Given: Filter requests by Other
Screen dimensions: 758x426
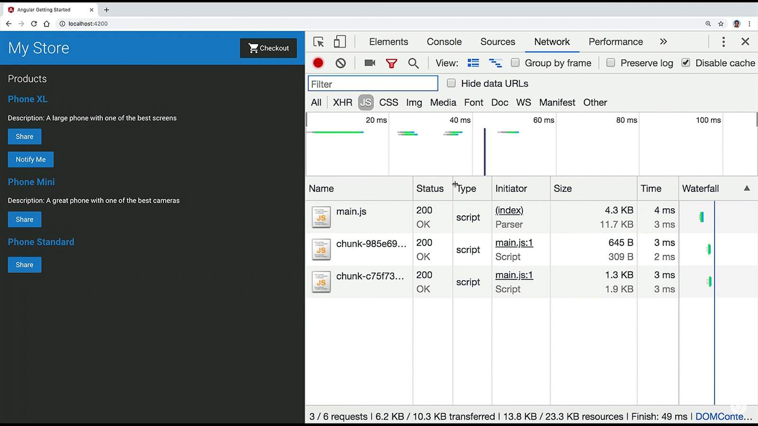Looking at the screenshot, I should [x=595, y=102].
